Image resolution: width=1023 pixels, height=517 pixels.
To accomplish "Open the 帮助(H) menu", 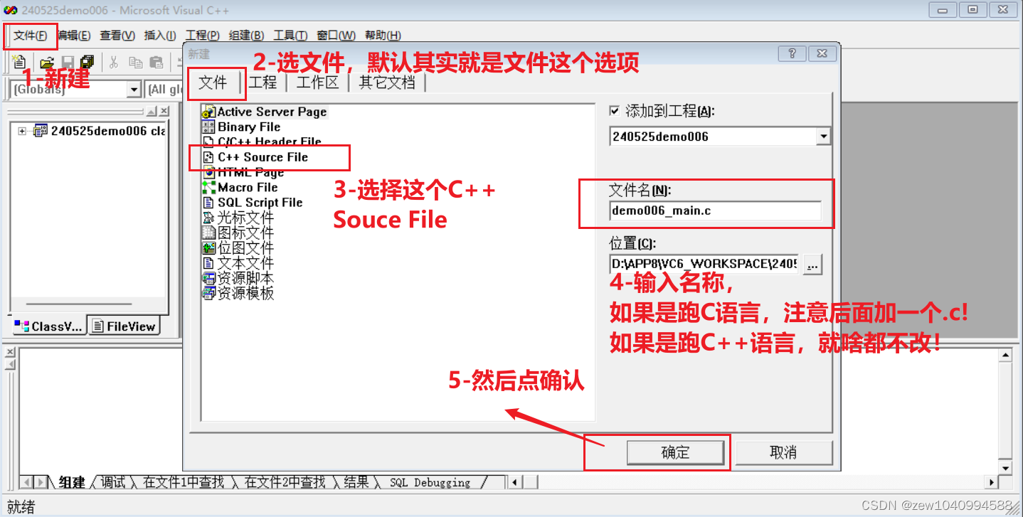I will coord(383,36).
